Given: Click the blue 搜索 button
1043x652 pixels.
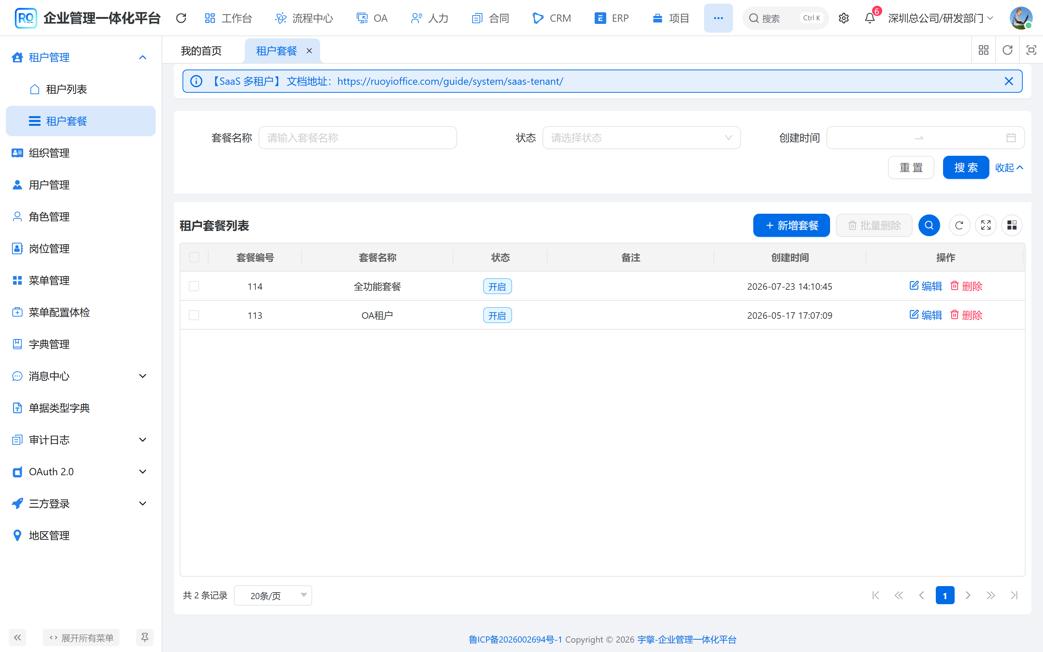Looking at the screenshot, I should [x=966, y=167].
